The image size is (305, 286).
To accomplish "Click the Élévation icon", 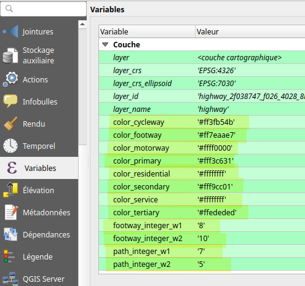I will [10, 190].
